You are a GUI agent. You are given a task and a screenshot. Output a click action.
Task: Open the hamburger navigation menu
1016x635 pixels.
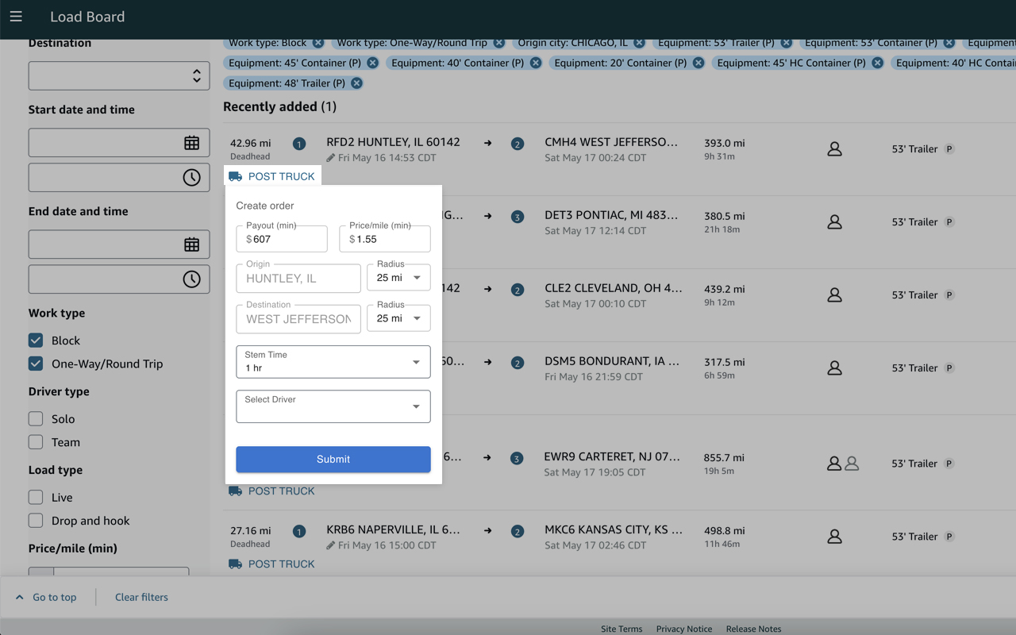click(16, 17)
